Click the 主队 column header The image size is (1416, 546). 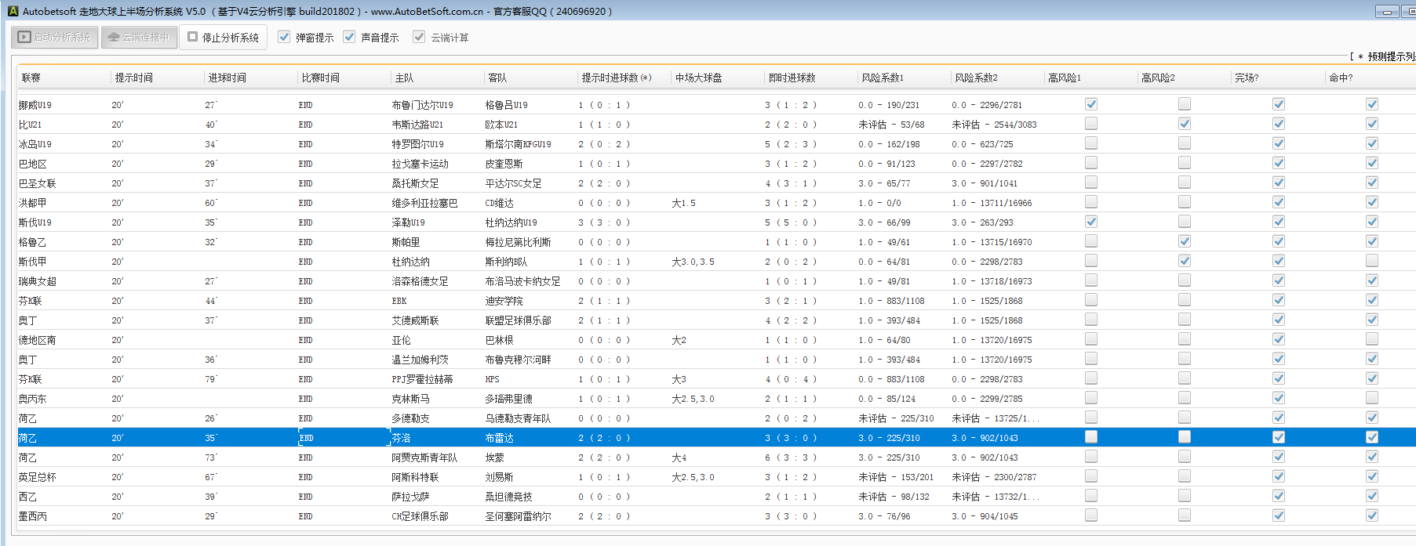404,78
